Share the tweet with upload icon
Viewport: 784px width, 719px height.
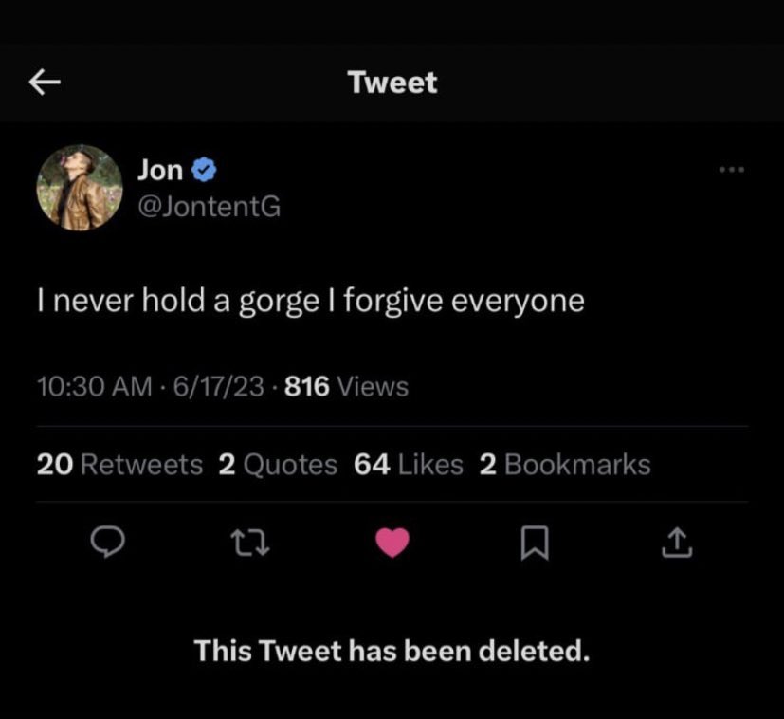click(677, 543)
